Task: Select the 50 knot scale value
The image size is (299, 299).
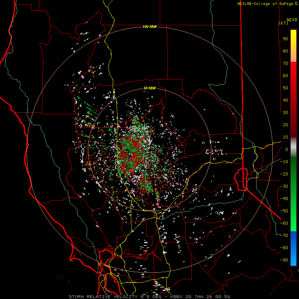Action: 285,88
